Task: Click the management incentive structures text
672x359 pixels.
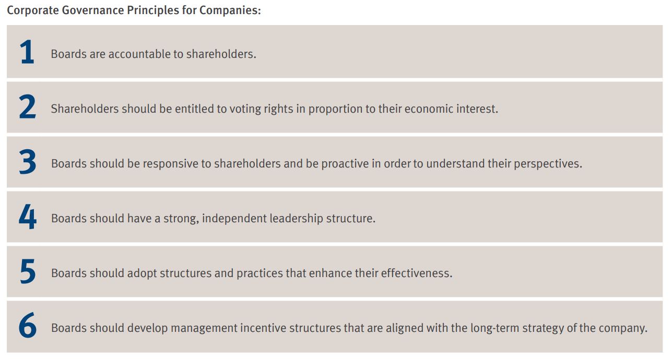Action: 349,328
